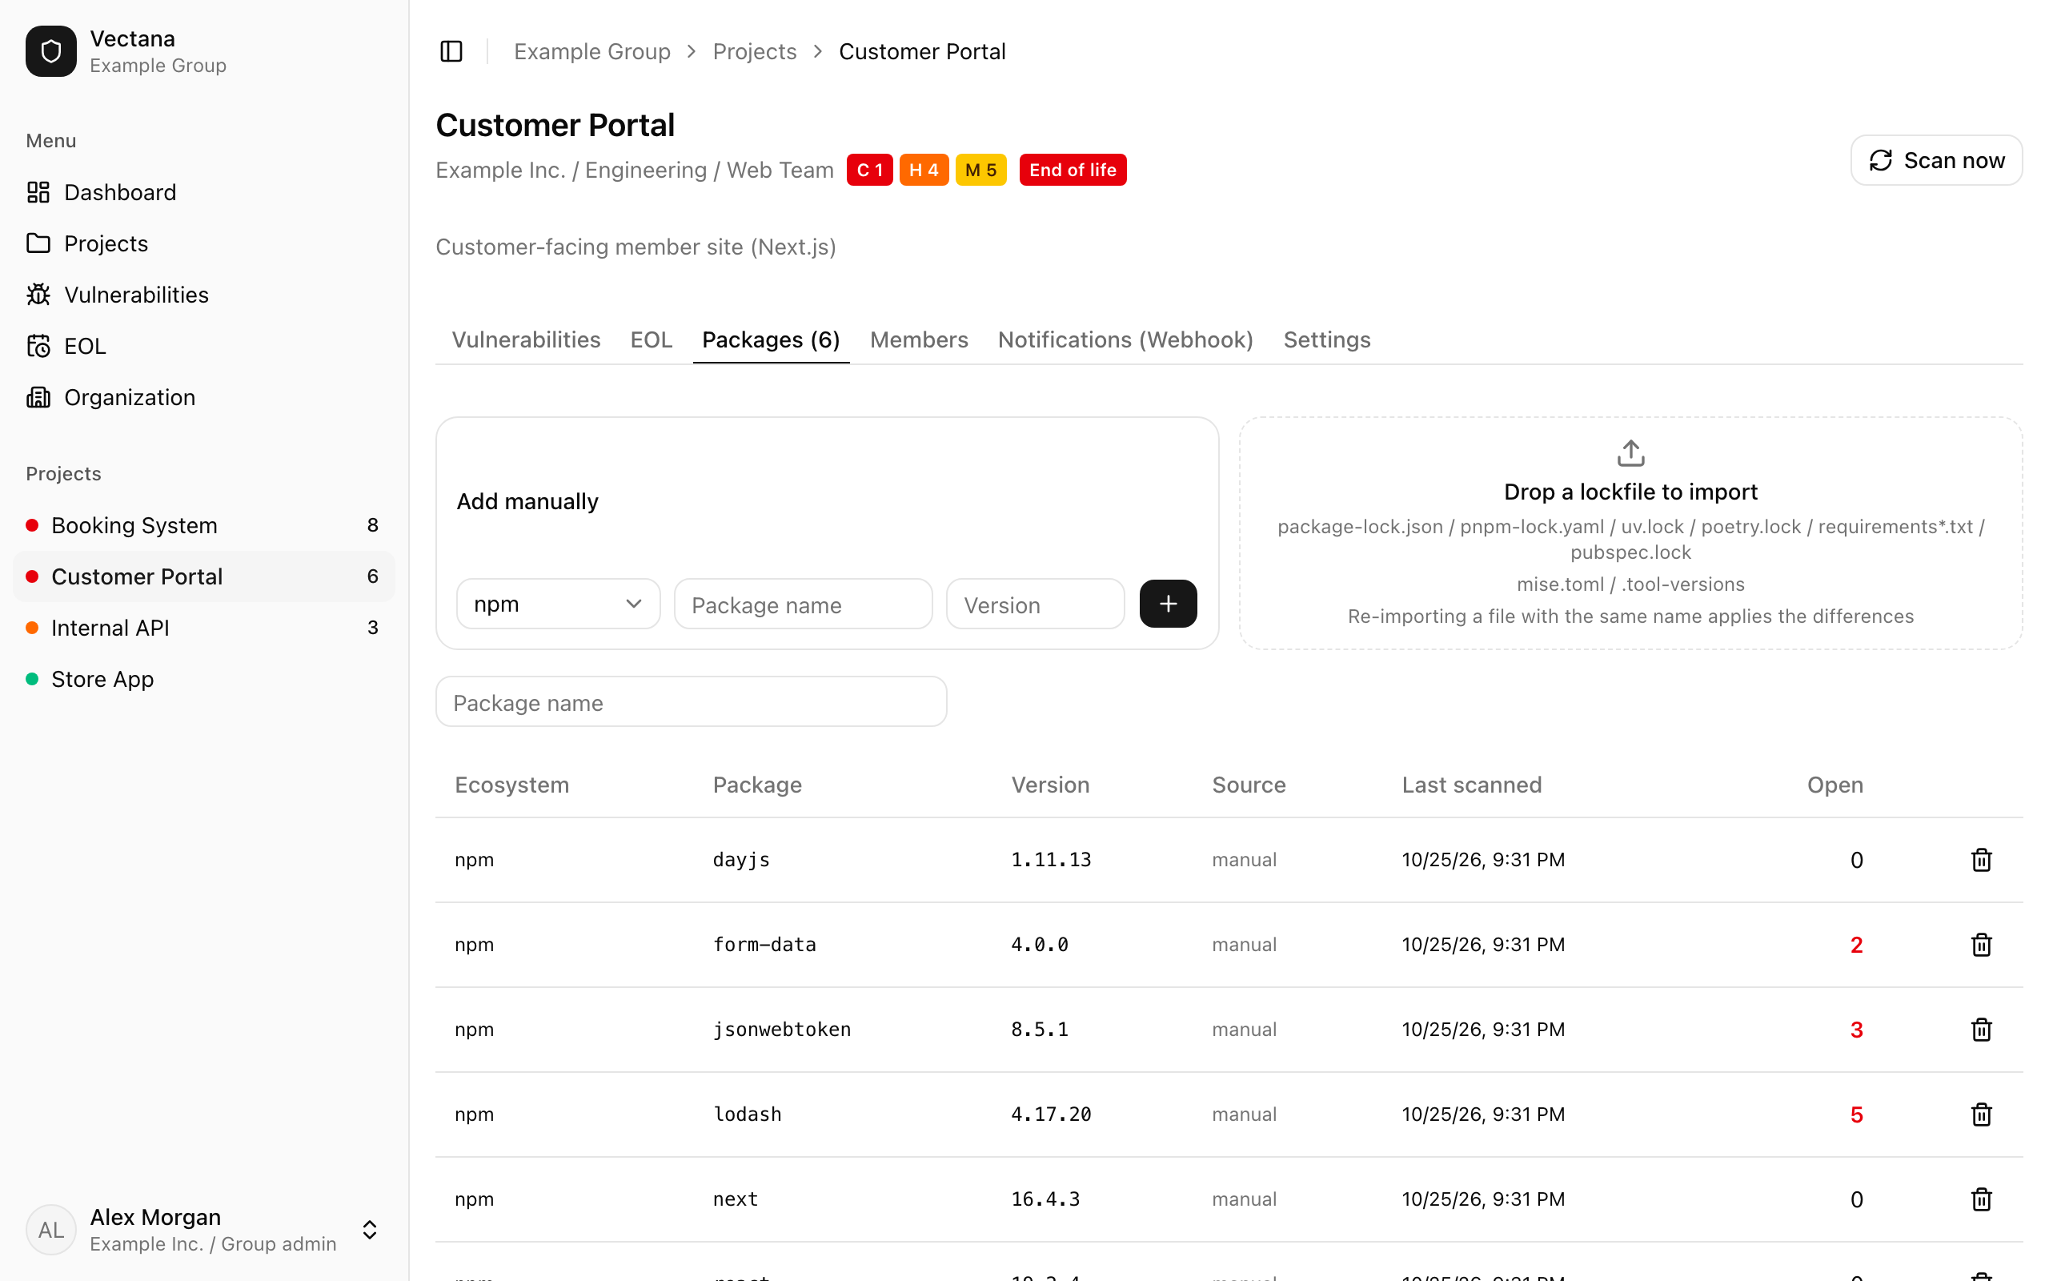Click the End of life badge
Image resolution: width=2049 pixels, height=1281 pixels.
[x=1073, y=170]
